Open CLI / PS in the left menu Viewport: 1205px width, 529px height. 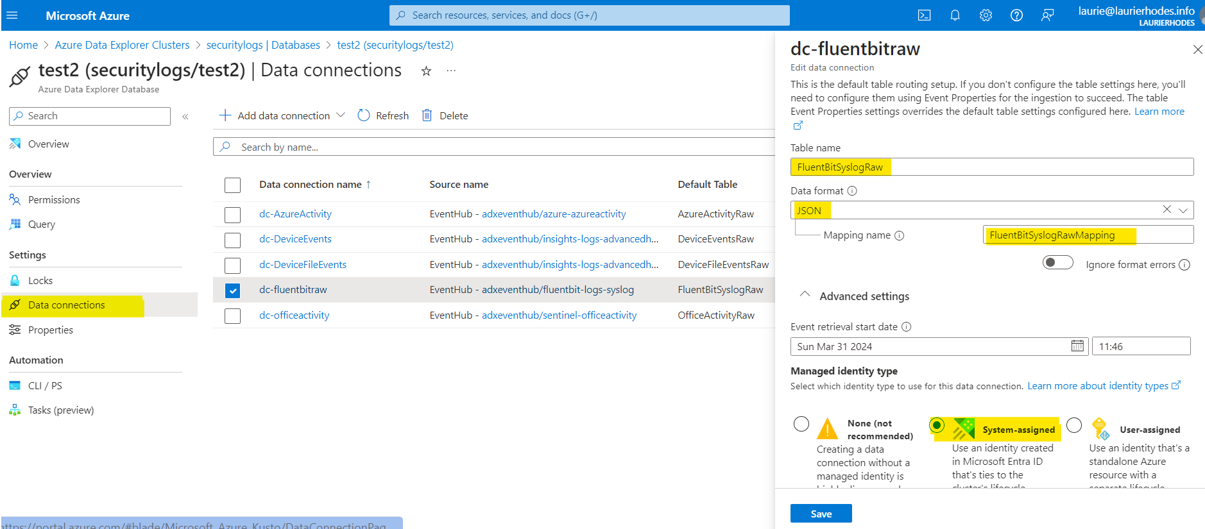coord(45,386)
